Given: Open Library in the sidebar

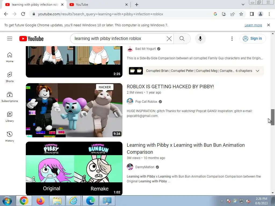Looking at the screenshot, I should click(x=10, y=117).
